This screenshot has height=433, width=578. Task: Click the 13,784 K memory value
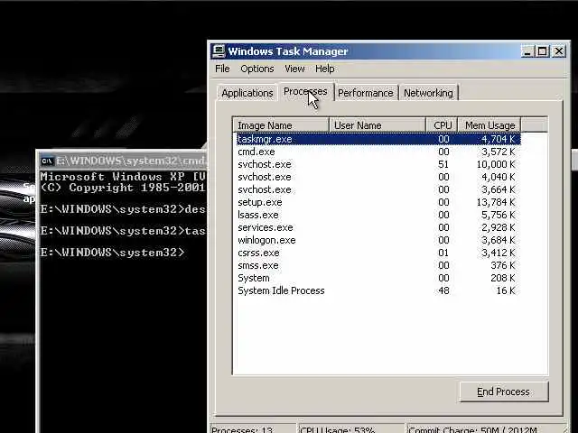click(x=496, y=202)
